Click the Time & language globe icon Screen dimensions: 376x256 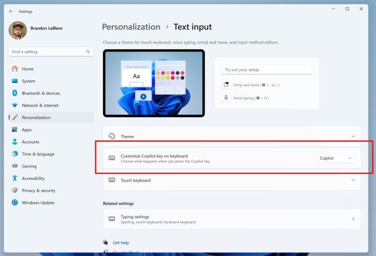pos(15,154)
